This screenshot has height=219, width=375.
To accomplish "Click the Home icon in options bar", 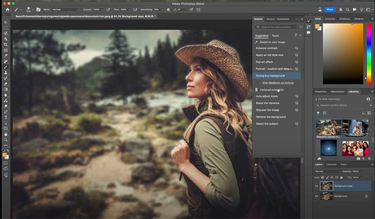I will 7,9.
